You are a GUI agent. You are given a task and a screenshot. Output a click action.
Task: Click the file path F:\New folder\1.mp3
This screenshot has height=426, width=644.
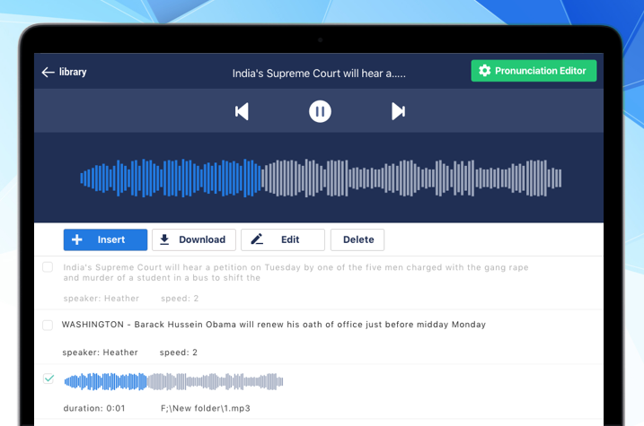pos(206,408)
